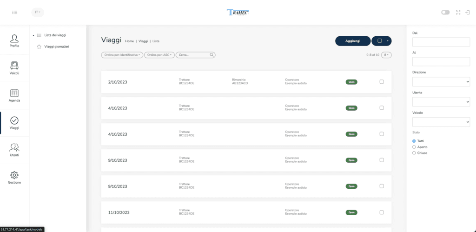476x232 pixels.
Task: Click the Aggiungi button
Action: click(x=353, y=41)
